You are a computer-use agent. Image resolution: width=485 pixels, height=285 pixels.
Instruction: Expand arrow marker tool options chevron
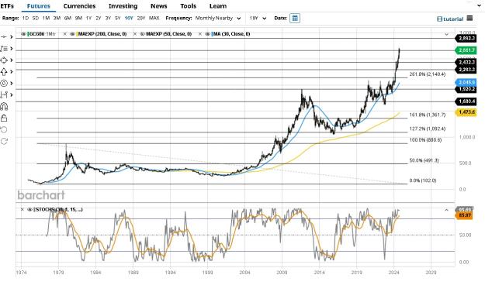[x=12, y=71]
